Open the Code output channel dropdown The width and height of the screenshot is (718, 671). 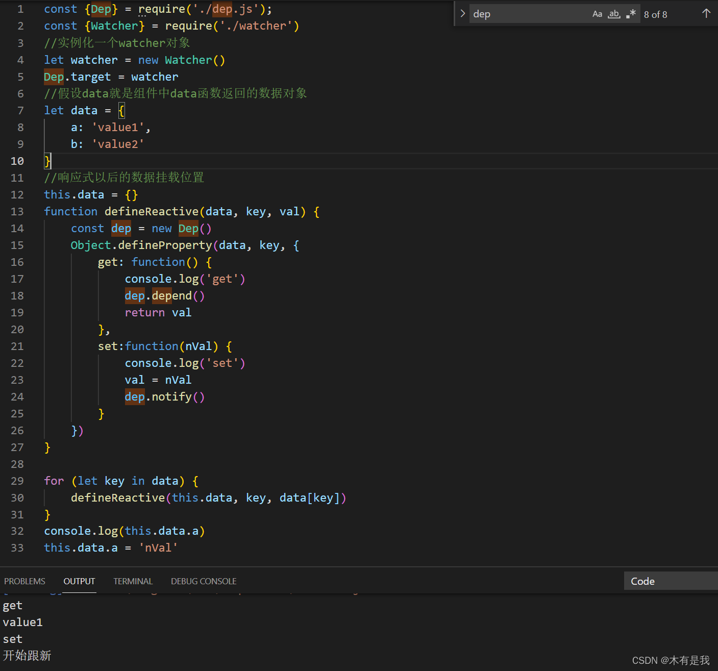click(x=671, y=581)
